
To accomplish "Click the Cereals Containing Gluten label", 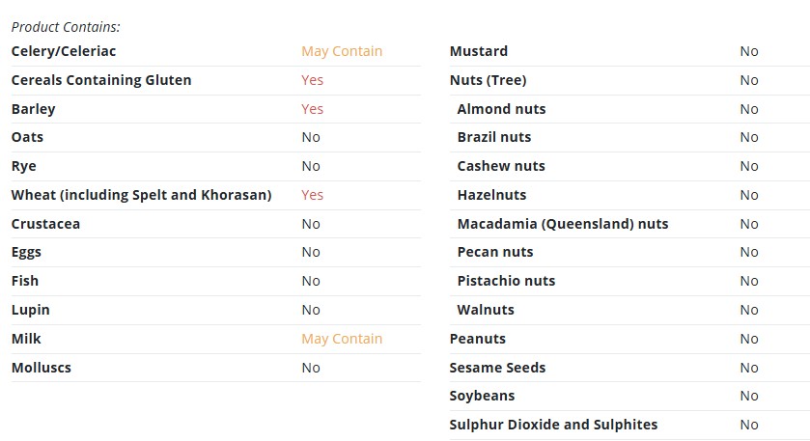I will 101,80.
